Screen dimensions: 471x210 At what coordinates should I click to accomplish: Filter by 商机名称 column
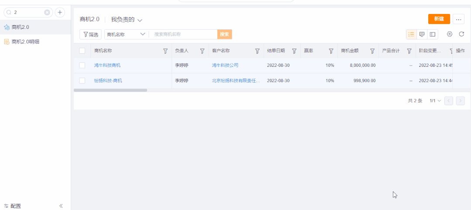click(165, 51)
